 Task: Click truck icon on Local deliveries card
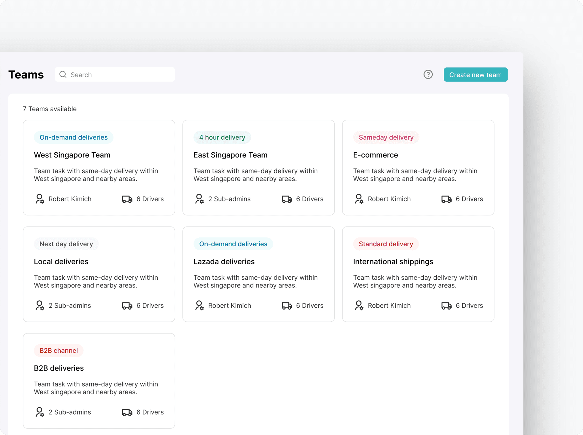pyautogui.click(x=127, y=306)
